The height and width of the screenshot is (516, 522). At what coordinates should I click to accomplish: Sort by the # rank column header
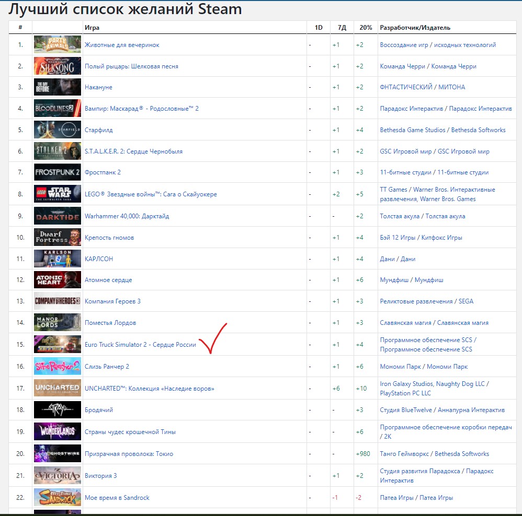[x=20, y=27]
